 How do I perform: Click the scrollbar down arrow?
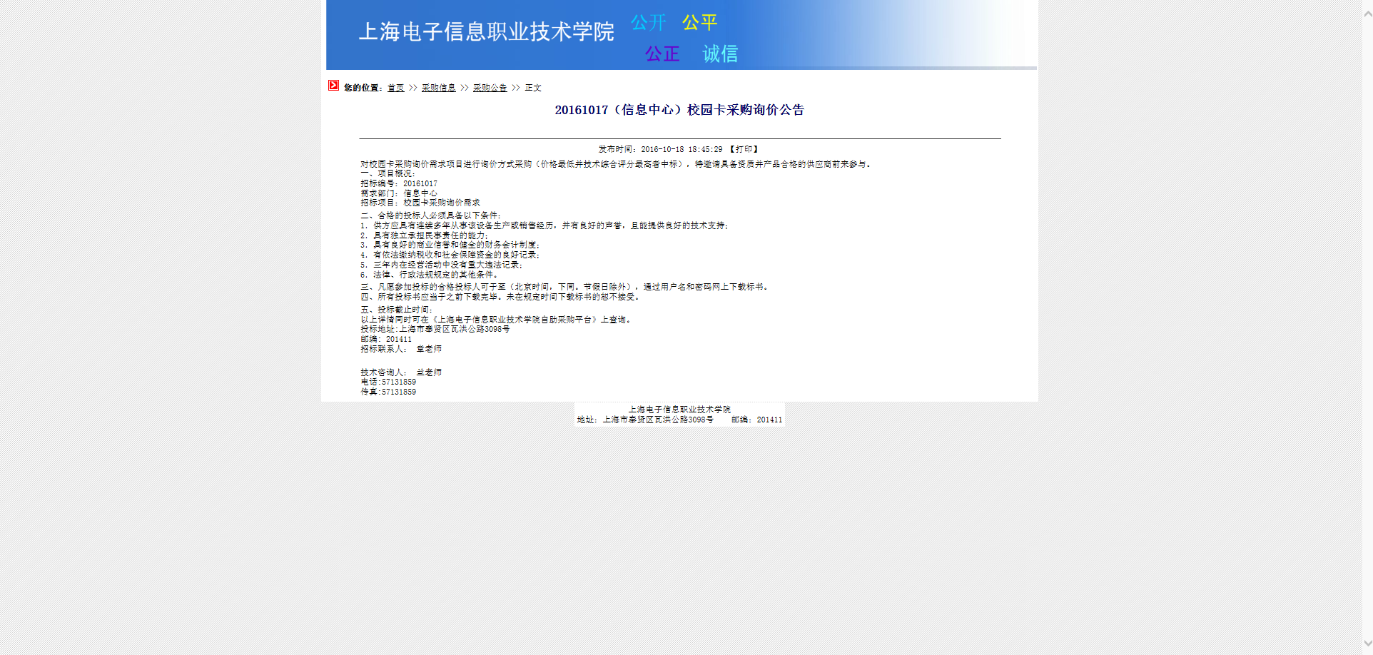1367,643
